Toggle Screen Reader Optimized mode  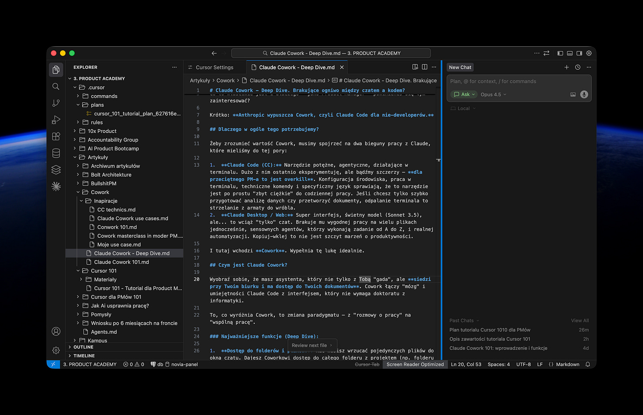(415, 364)
